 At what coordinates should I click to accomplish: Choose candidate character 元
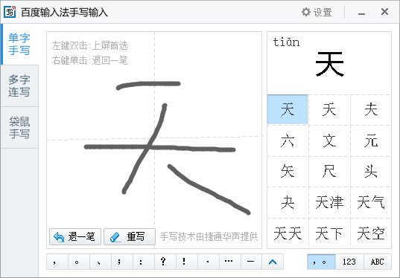pyautogui.click(x=371, y=140)
